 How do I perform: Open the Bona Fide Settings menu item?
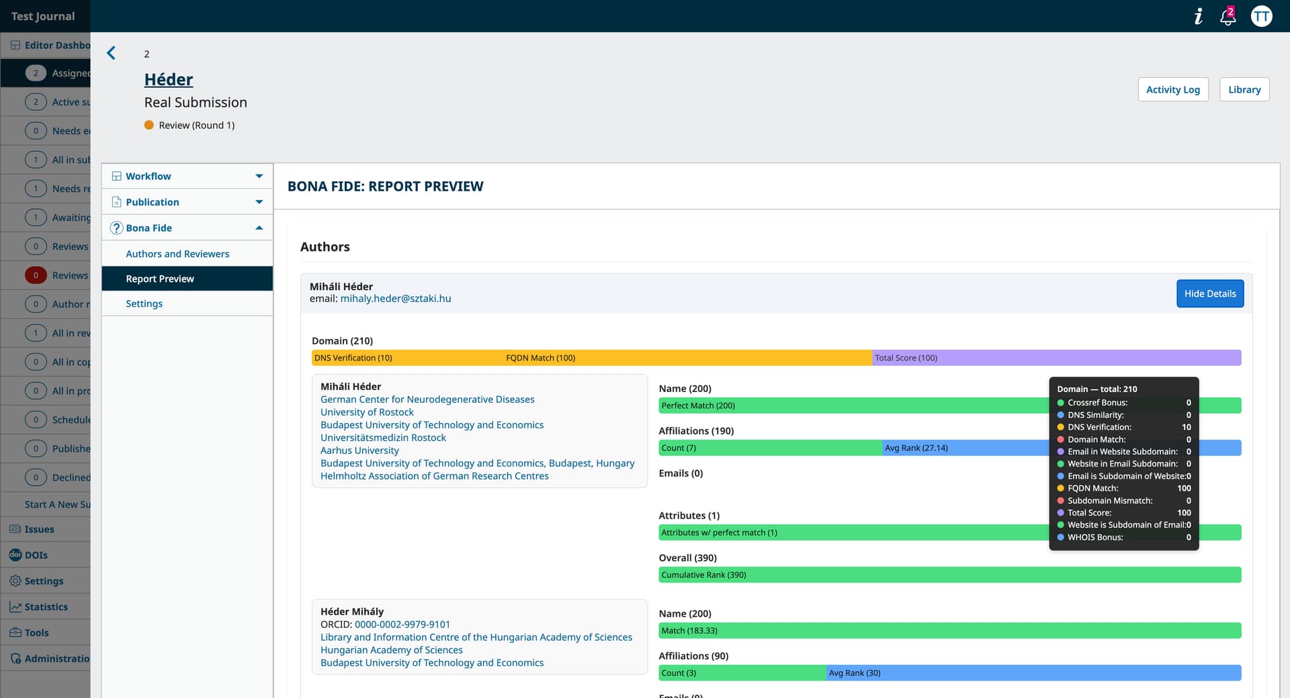pyautogui.click(x=144, y=303)
